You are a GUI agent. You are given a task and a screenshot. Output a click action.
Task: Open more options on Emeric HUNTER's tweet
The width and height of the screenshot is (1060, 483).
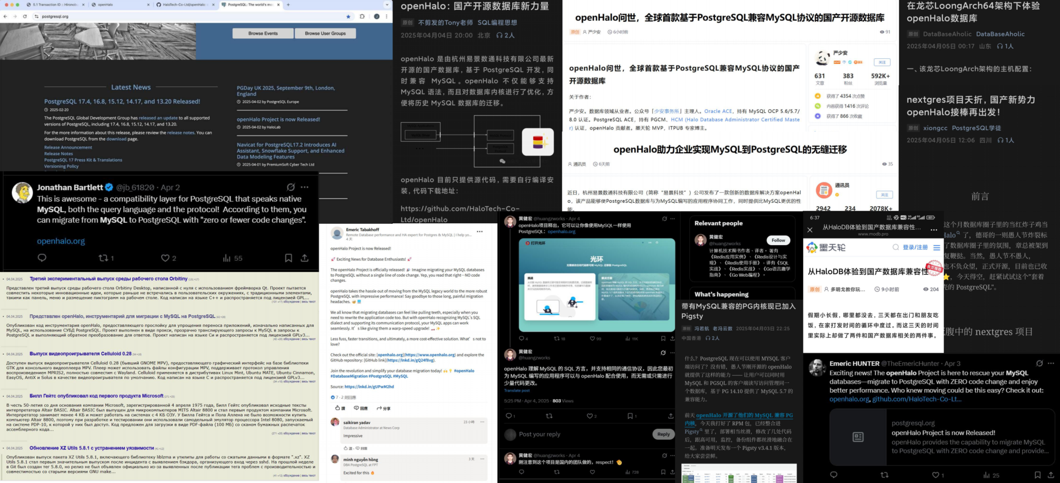pos(1051,363)
